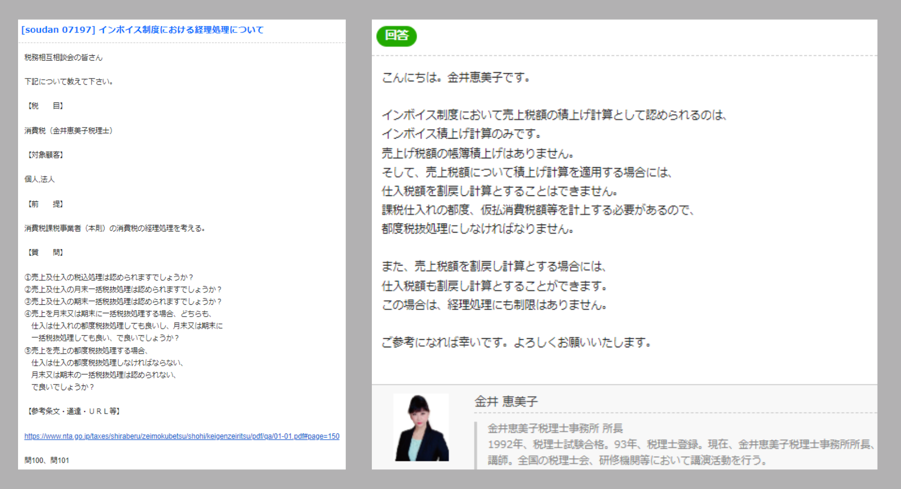Click the green 回答 badge

(396, 36)
